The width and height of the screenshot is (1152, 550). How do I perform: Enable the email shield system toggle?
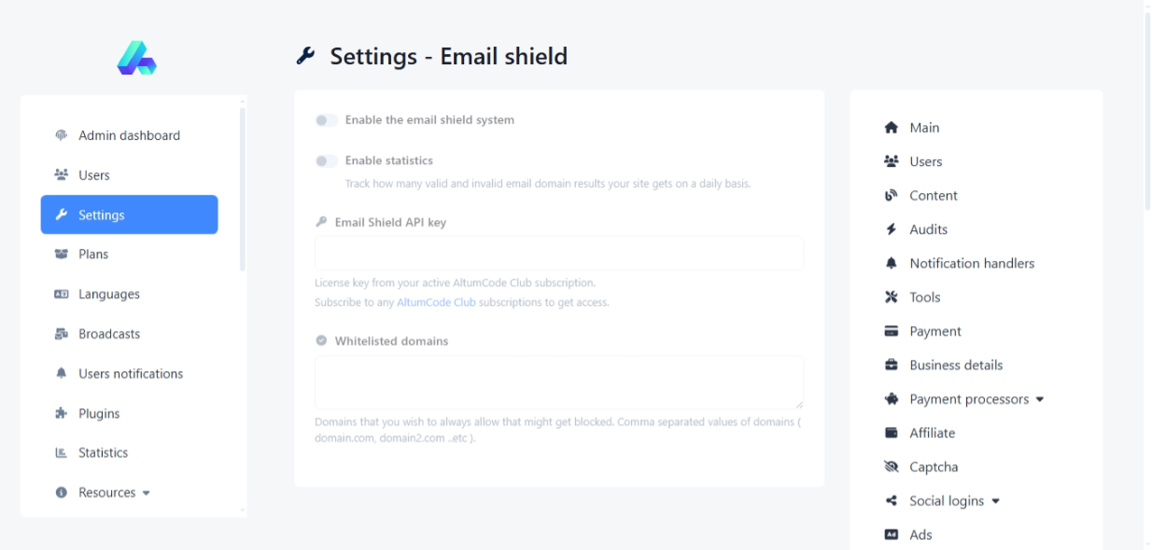tap(326, 120)
